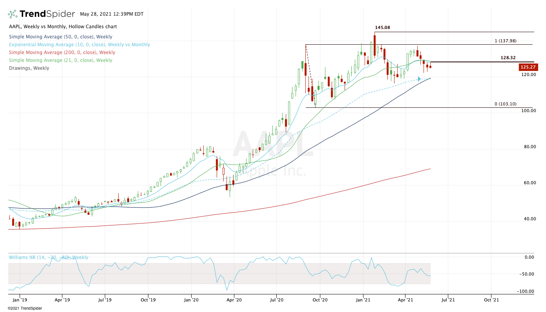Image resolution: width=546 pixels, height=312 pixels.
Task: Click the "Jul '19" date axis label
Action: (105, 300)
